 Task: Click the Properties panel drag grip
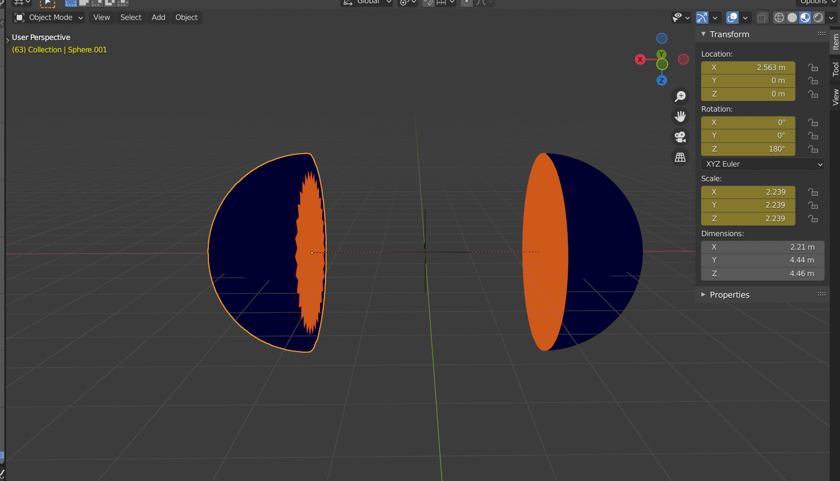pos(822,294)
